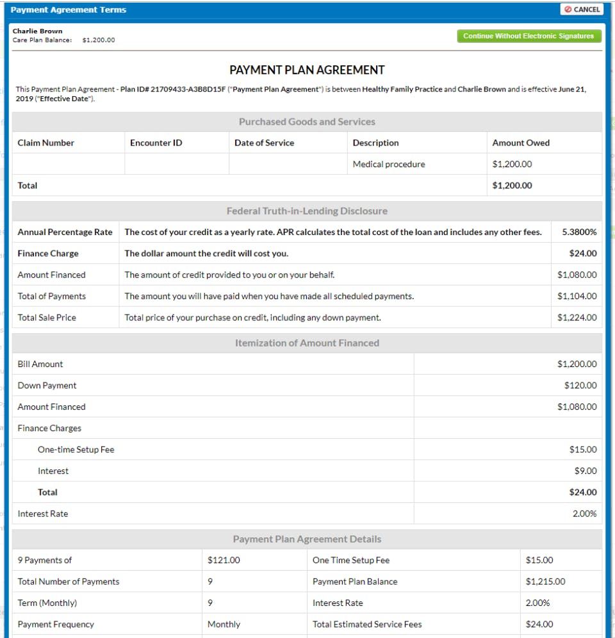Click the Payment Plan Agreement heading
Image resolution: width=615 pixels, height=638 pixels.
pyautogui.click(x=307, y=70)
